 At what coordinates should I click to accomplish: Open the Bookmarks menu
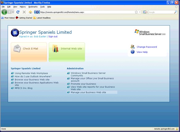(33, 7)
